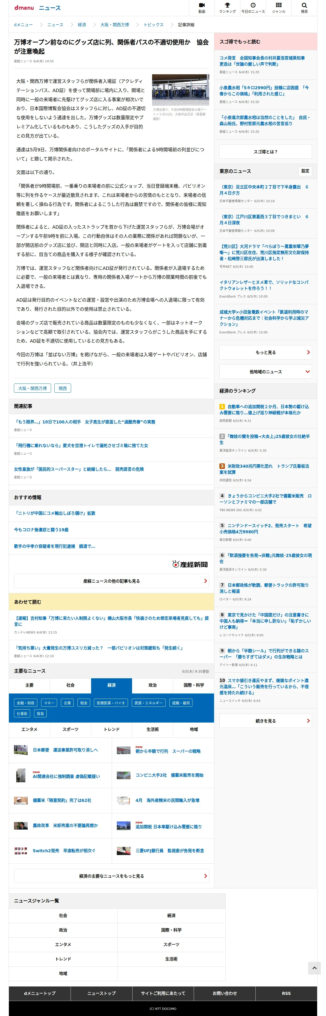Select the 企業 subcategory chip

[67, 703]
